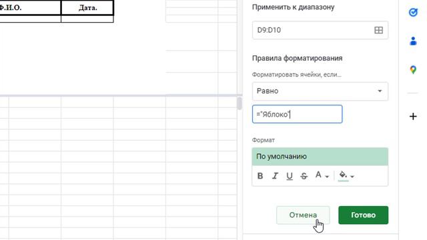Toggle underline formatting
Screen dimensions: 427x240
tap(290, 176)
